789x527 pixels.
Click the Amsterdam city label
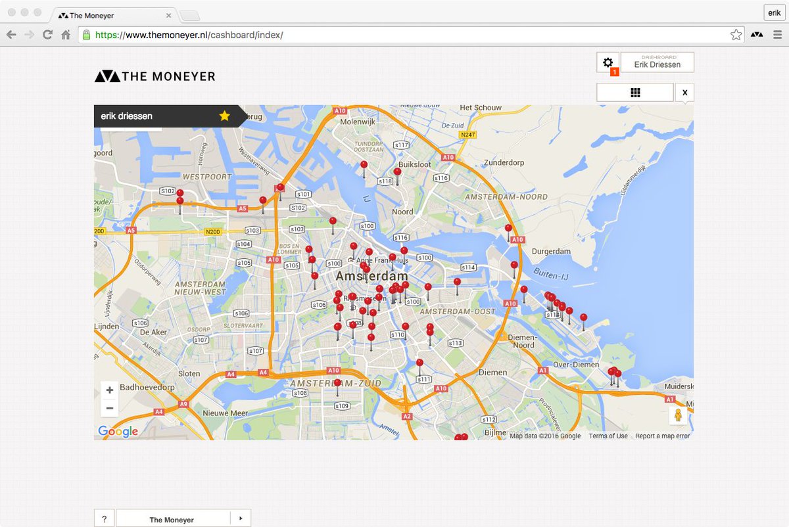(371, 276)
